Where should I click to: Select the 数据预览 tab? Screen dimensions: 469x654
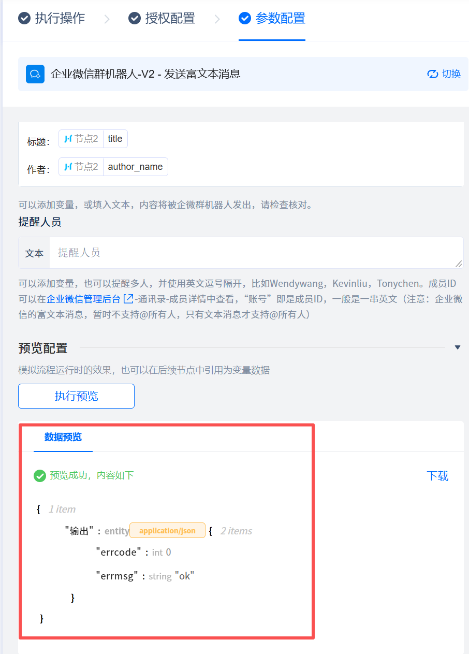point(63,437)
